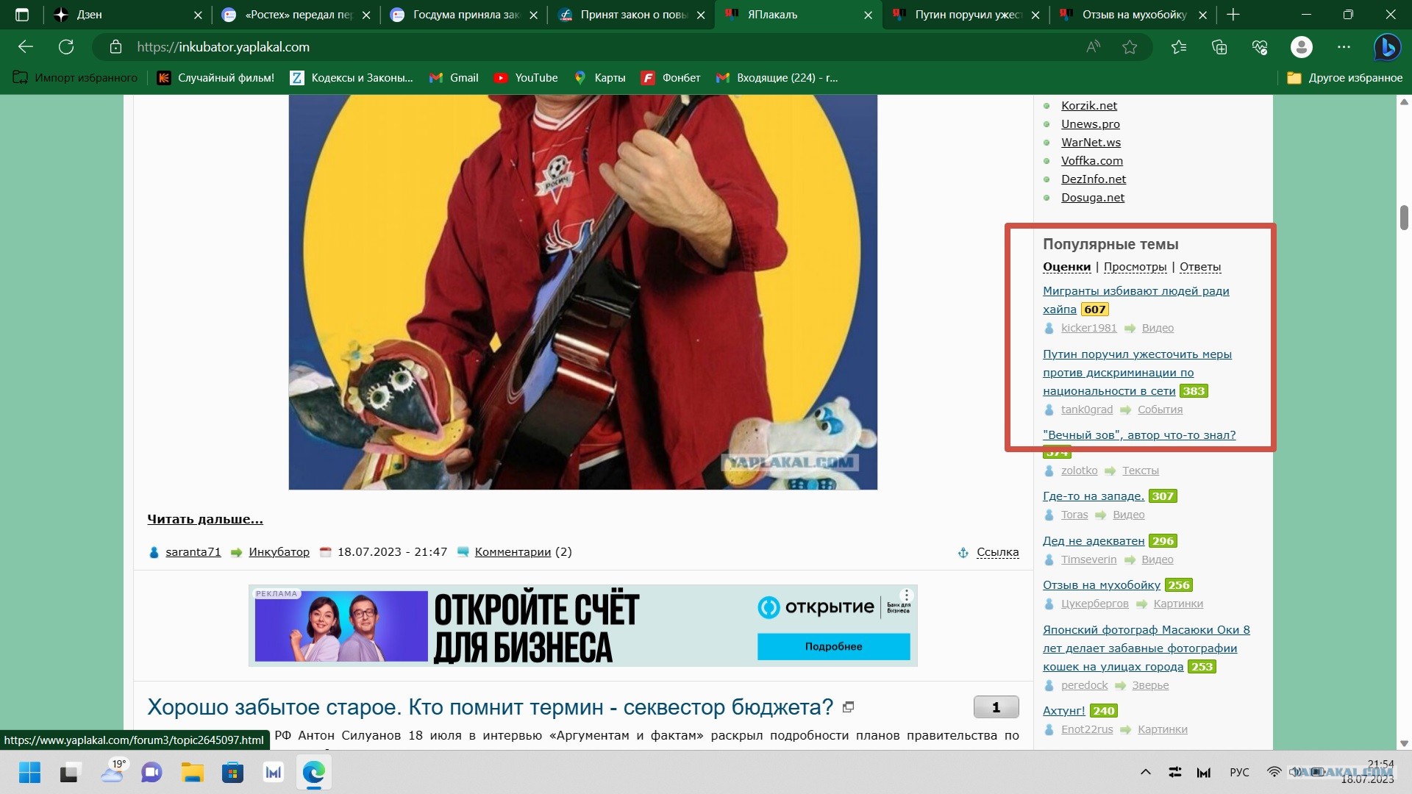
Task: Switch to Принят закон о повы tab
Action: pos(632,15)
